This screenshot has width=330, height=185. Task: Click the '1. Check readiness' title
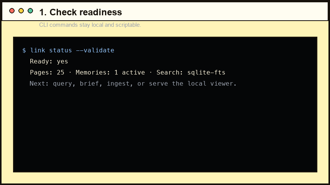81,12
